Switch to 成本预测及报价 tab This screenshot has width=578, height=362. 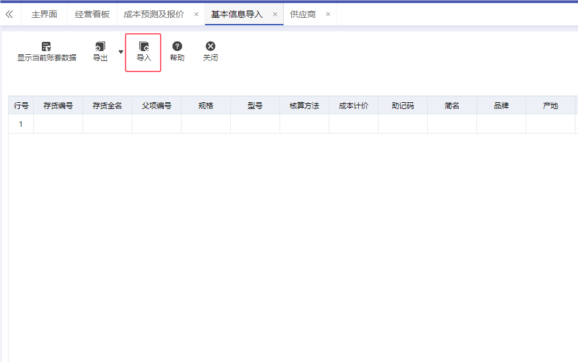click(153, 14)
